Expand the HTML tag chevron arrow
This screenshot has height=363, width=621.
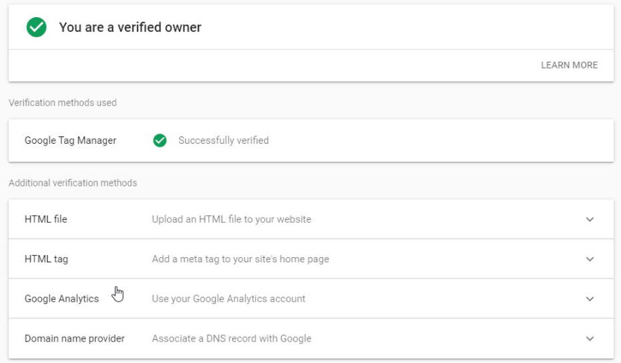click(590, 259)
